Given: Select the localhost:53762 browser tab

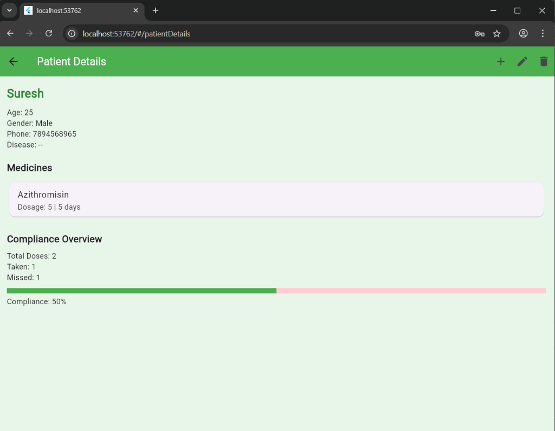Looking at the screenshot, I should pos(82,11).
